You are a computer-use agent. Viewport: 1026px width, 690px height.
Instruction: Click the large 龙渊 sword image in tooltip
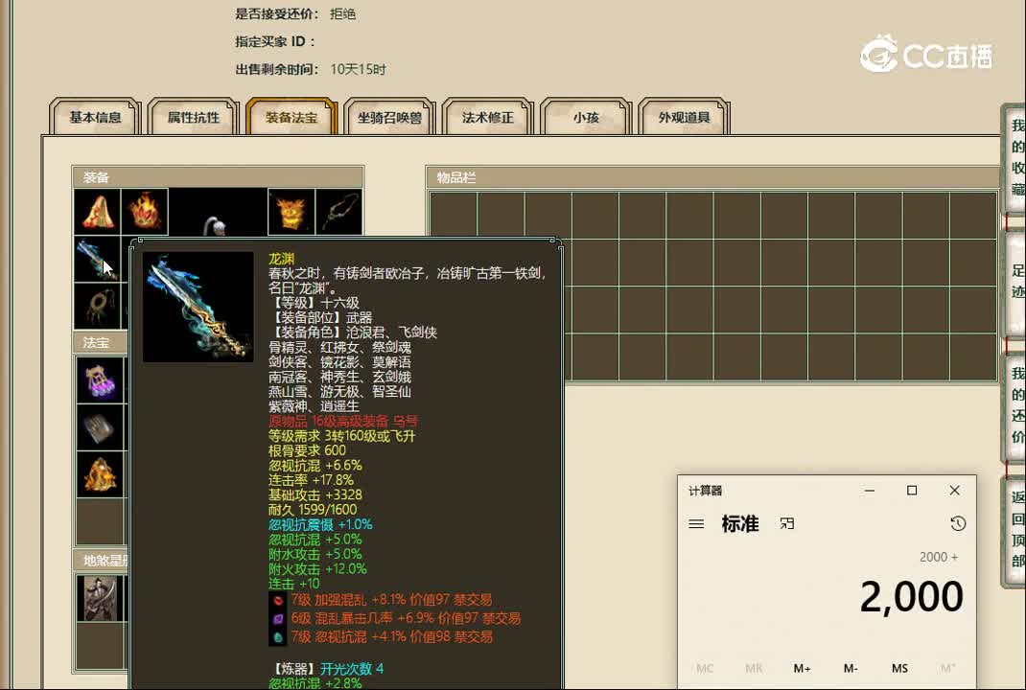point(198,307)
